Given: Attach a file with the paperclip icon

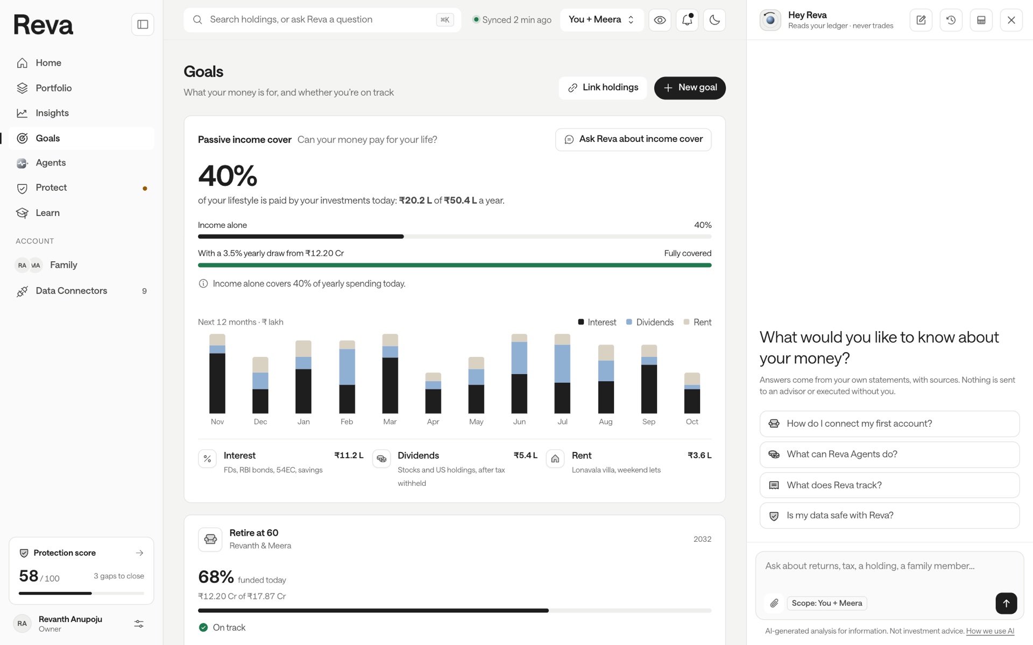Looking at the screenshot, I should [x=774, y=603].
